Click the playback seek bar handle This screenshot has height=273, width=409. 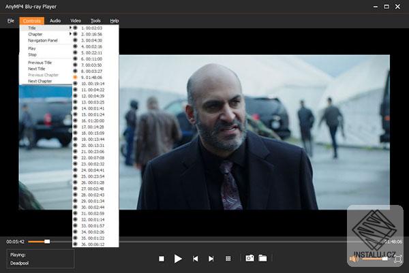47,242
